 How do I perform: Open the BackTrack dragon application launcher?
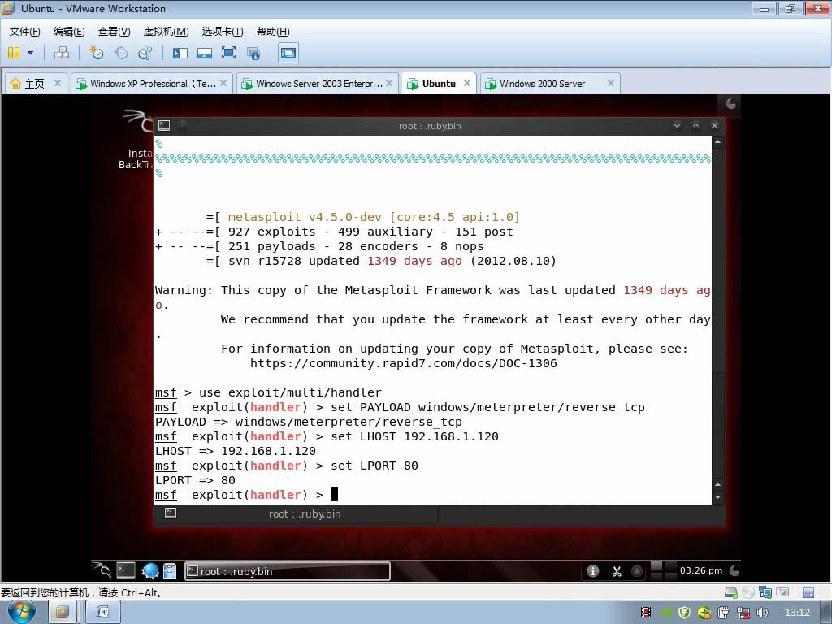[x=102, y=571]
